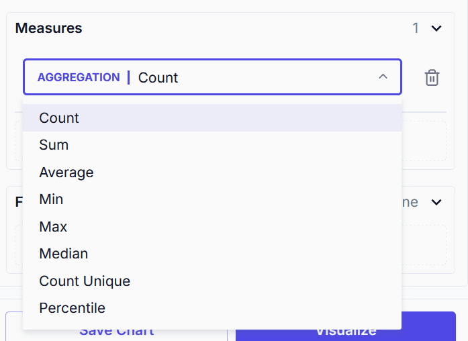Choose the Sum aggregation option

tap(54, 145)
